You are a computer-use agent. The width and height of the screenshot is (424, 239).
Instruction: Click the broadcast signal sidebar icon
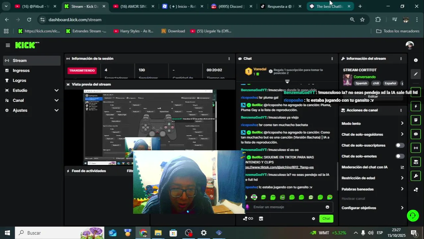point(416,148)
